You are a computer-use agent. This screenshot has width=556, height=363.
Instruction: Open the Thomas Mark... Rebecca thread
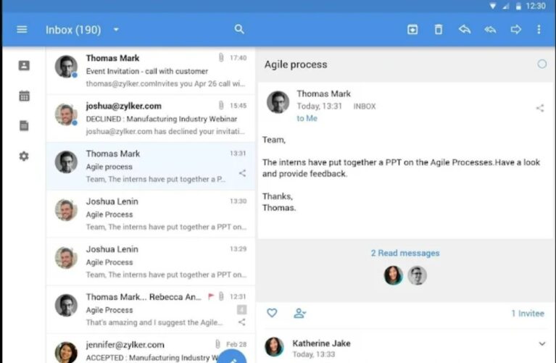151,309
